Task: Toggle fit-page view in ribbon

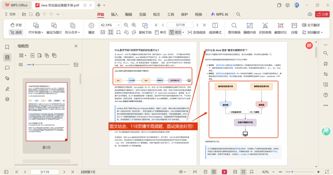Action: pos(111,32)
